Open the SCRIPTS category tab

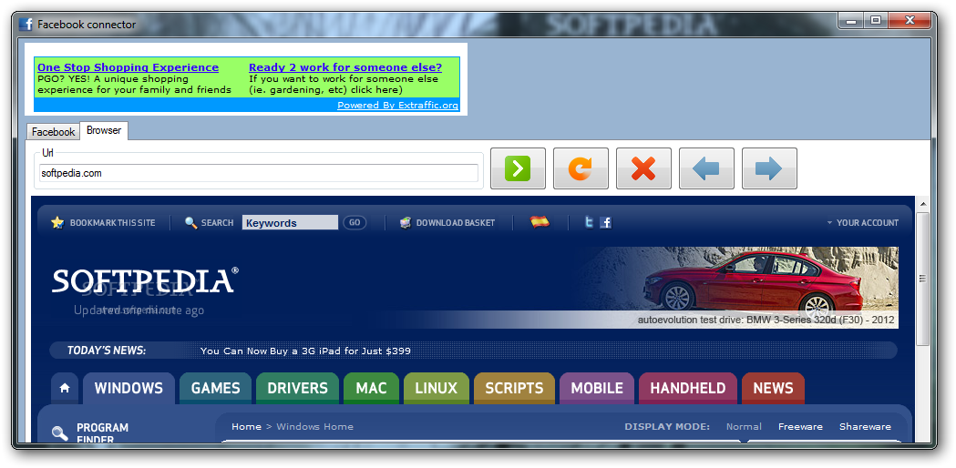pos(514,388)
